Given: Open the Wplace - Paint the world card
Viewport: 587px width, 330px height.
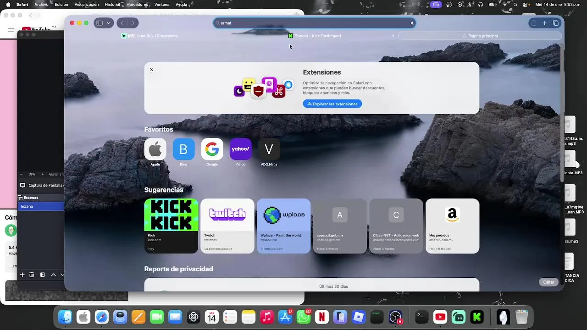Looking at the screenshot, I should tap(283, 226).
